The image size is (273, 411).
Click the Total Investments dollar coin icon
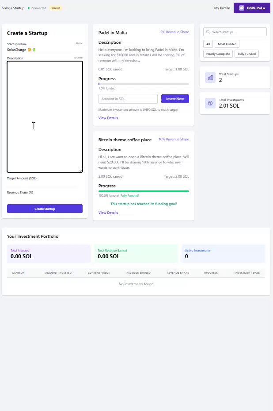point(210,103)
